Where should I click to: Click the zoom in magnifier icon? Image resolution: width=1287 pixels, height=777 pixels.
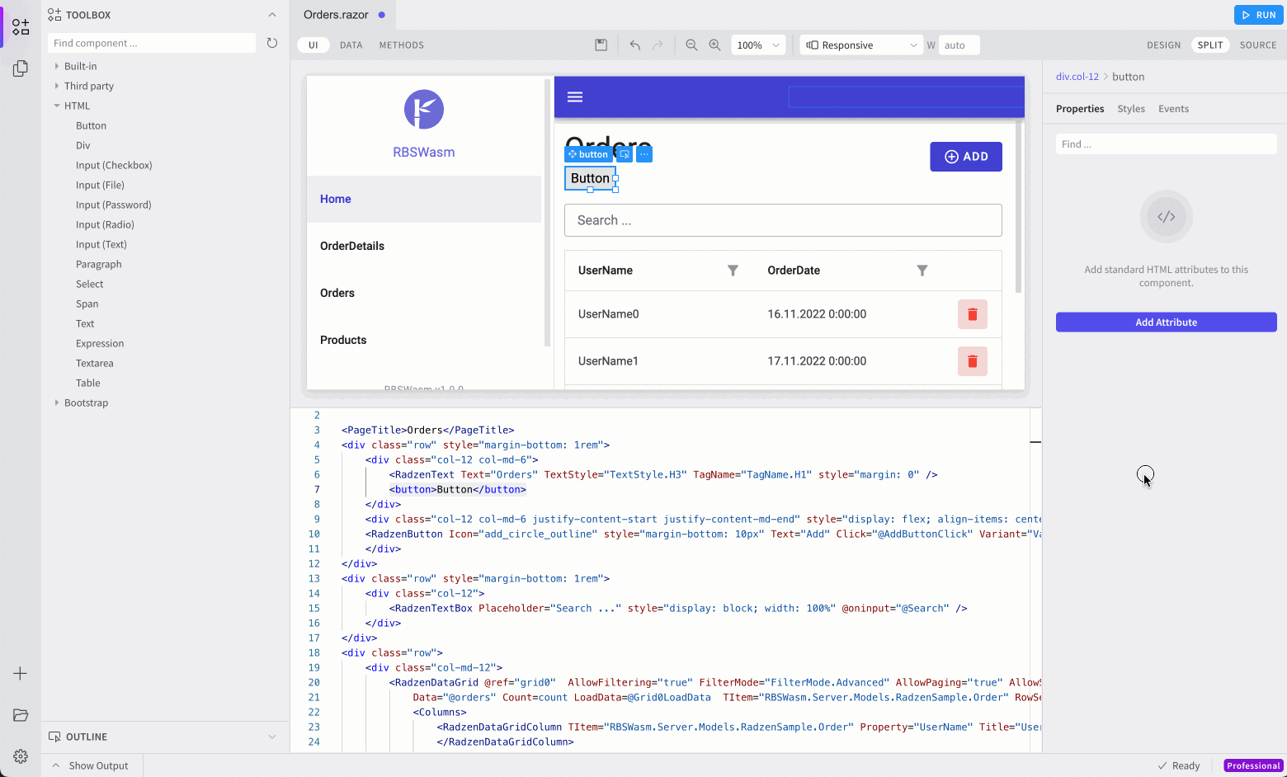pos(714,45)
